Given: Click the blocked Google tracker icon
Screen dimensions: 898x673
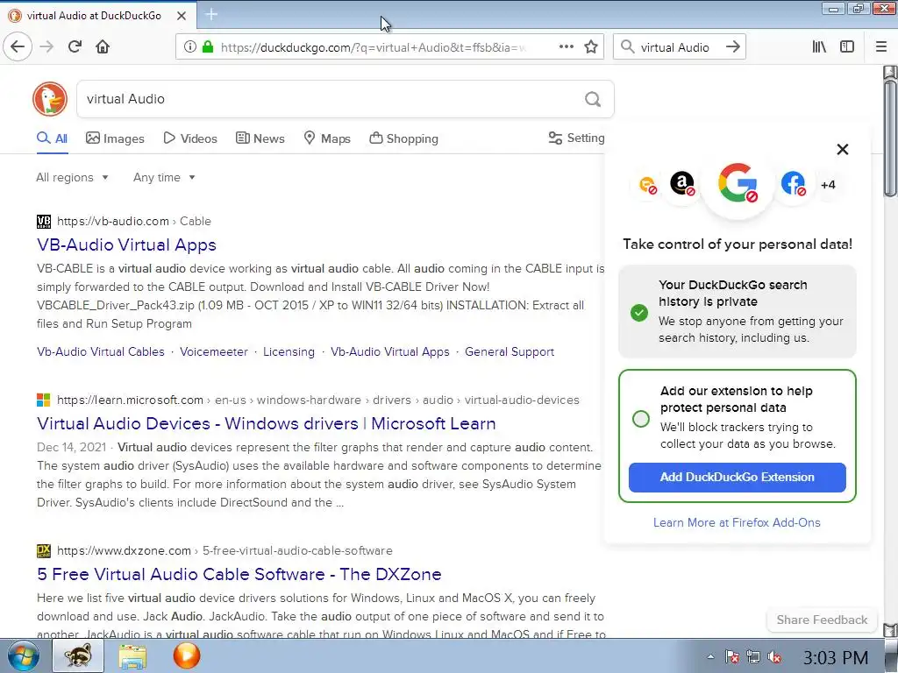Looking at the screenshot, I should pyautogui.click(x=738, y=183).
